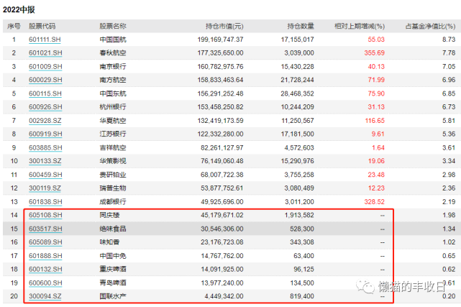Click the 占基金净值比(%) column header

[x=430, y=26]
